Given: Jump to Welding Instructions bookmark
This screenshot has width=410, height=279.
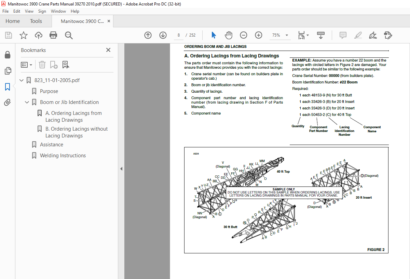Looking at the screenshot, I should click(63, 156).
